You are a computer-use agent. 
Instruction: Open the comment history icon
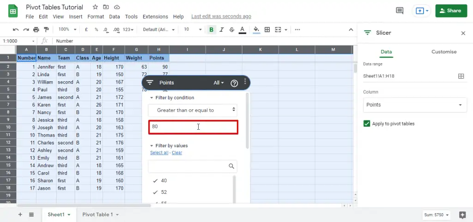click(400, 11)
